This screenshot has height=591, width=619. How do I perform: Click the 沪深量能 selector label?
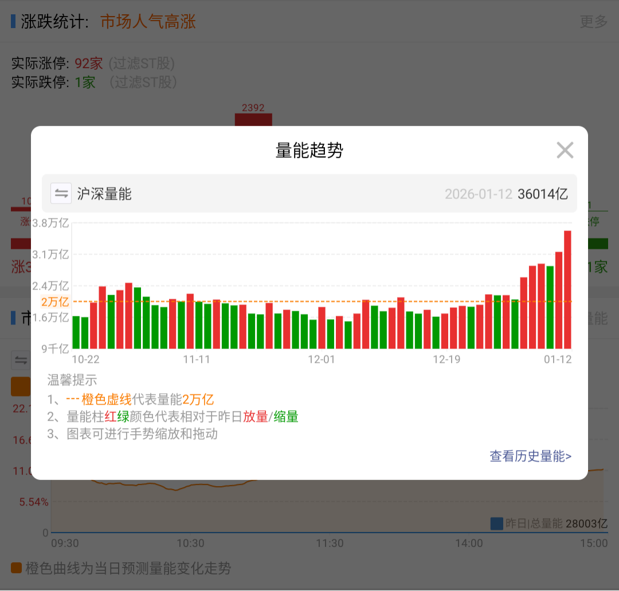104,194
